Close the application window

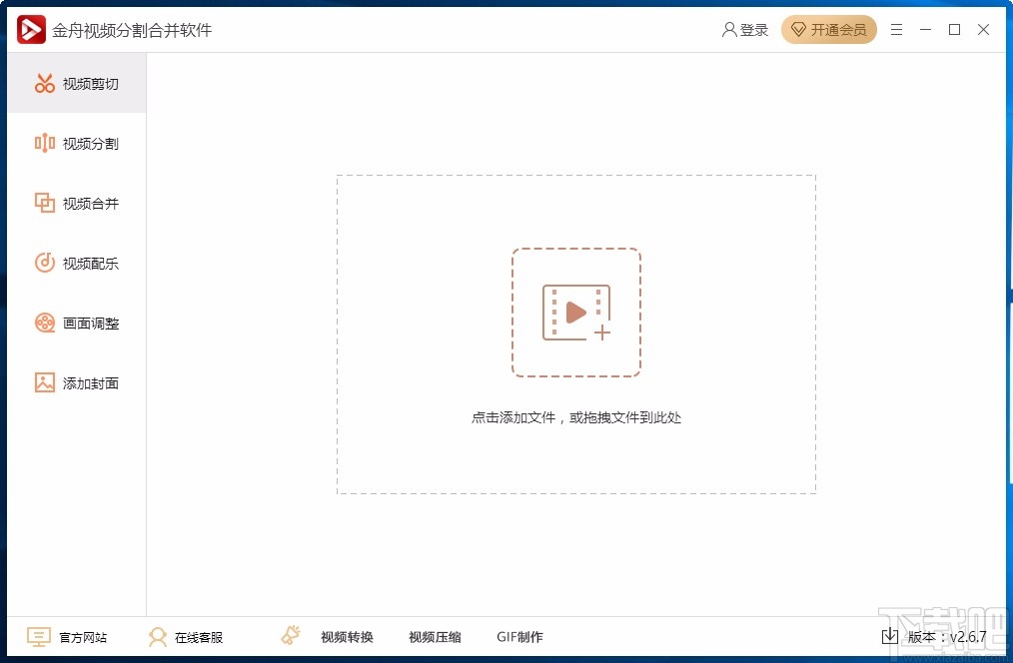[x=983, y=30]
